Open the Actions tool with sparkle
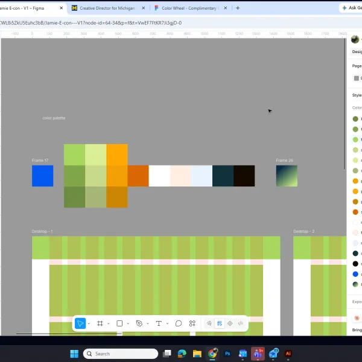Screen dimensions: 362x362 pos(192,323)
